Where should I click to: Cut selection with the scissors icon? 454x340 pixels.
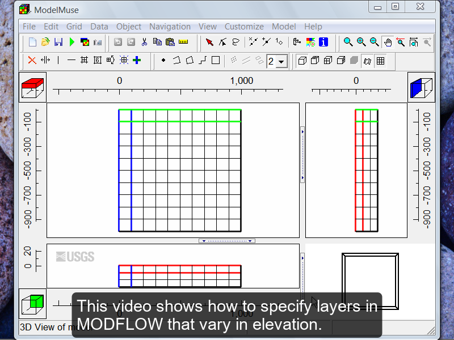[144, 42]
